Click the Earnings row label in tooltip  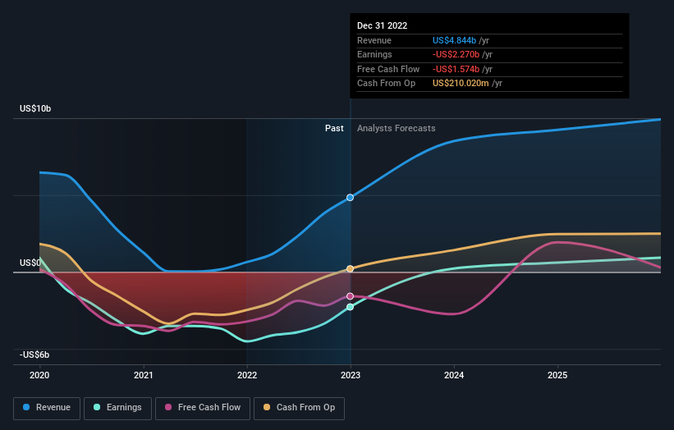coord(375,54)
